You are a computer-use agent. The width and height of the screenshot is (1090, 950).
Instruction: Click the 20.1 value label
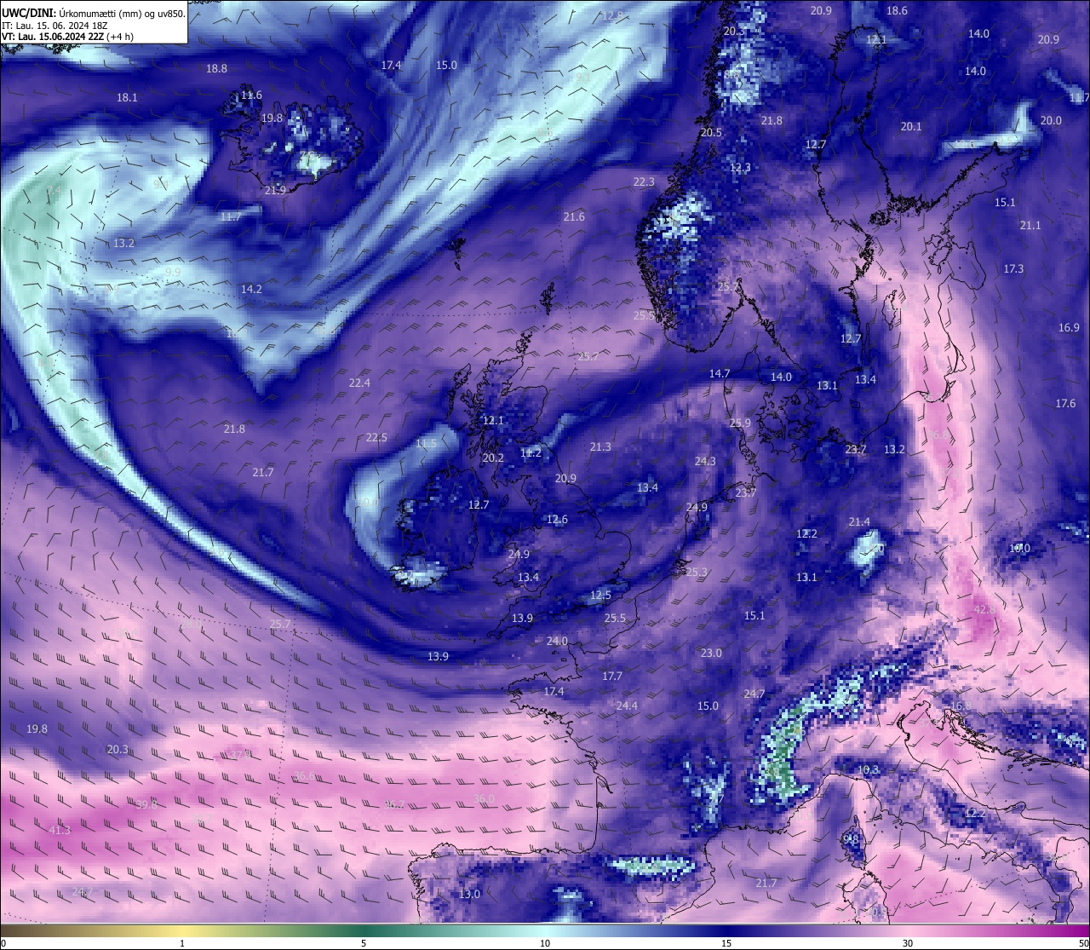[911, 126]
